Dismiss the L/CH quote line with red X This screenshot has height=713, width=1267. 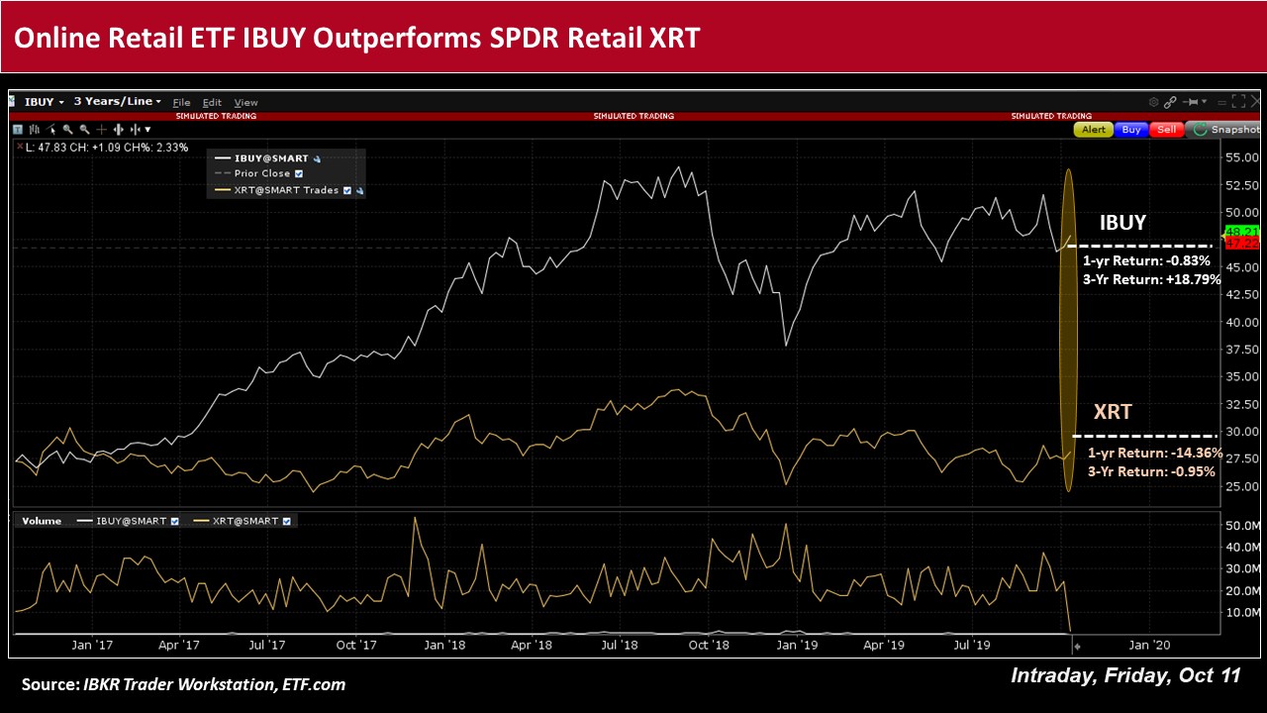(20, 146)
